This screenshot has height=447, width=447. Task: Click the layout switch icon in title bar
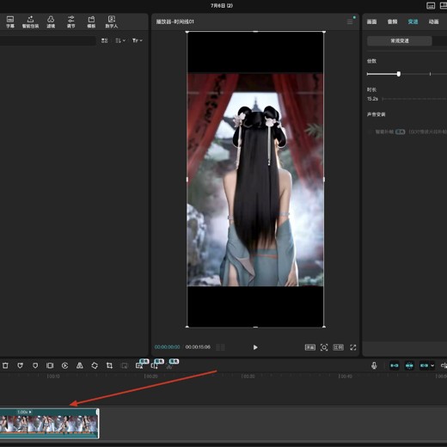coord(444,6)
